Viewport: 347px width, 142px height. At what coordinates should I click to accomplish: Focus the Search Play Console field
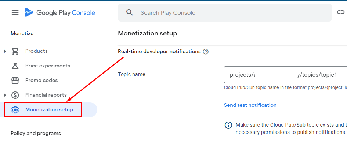tap(225, 12)
